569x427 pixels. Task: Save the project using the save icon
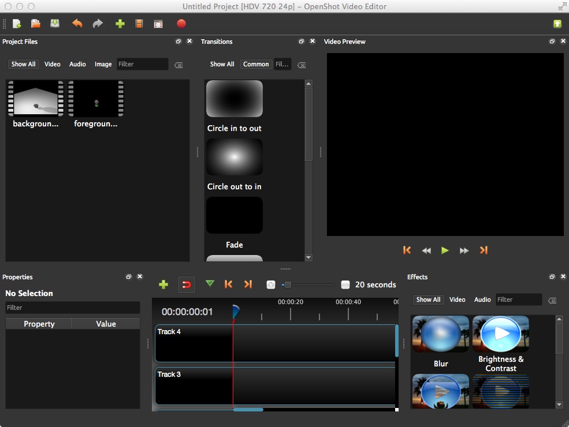click(x=55, y=24)
